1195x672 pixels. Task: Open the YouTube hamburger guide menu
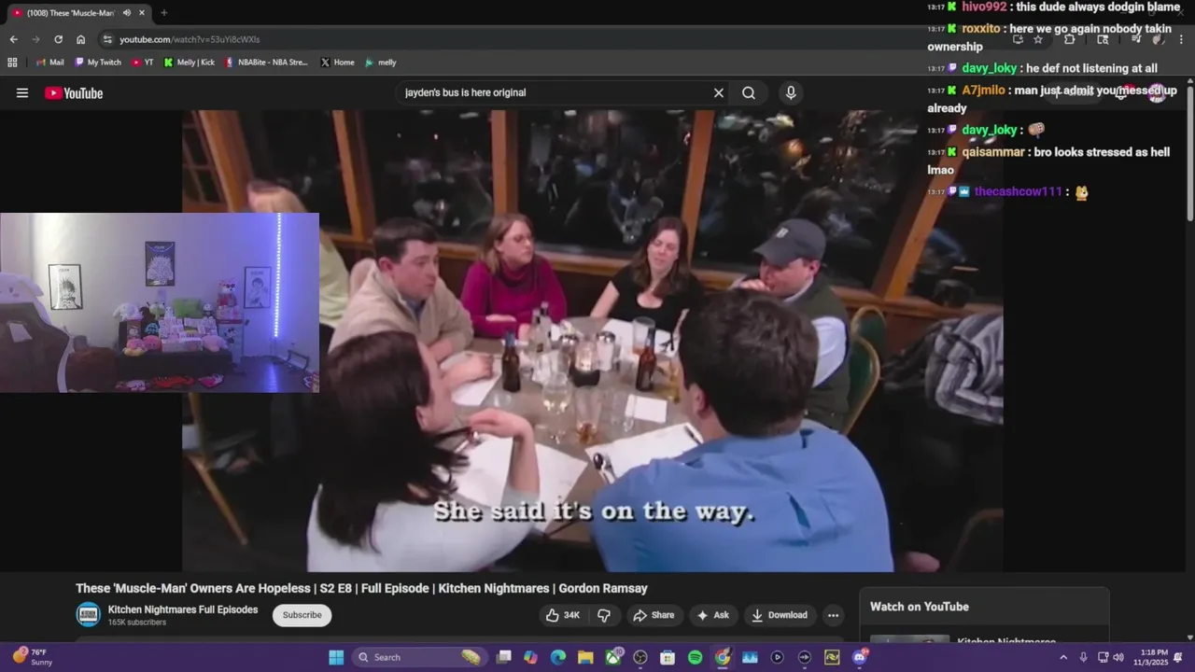[x=22, y=93]
